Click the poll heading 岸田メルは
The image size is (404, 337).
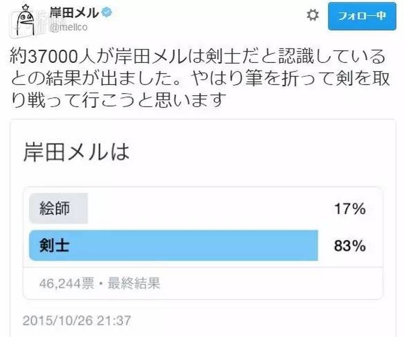pos(76,151)
